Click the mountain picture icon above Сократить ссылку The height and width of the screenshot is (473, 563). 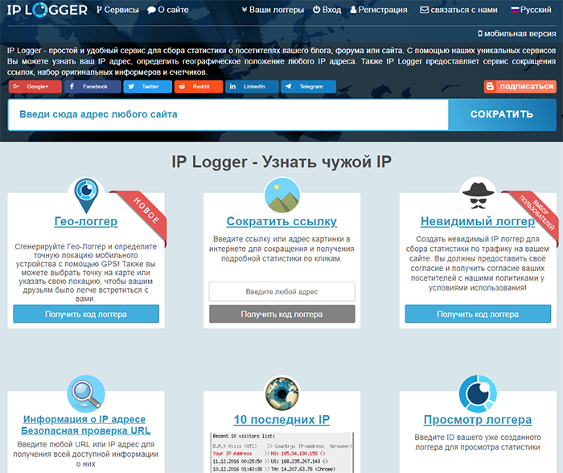coord(281,195)
